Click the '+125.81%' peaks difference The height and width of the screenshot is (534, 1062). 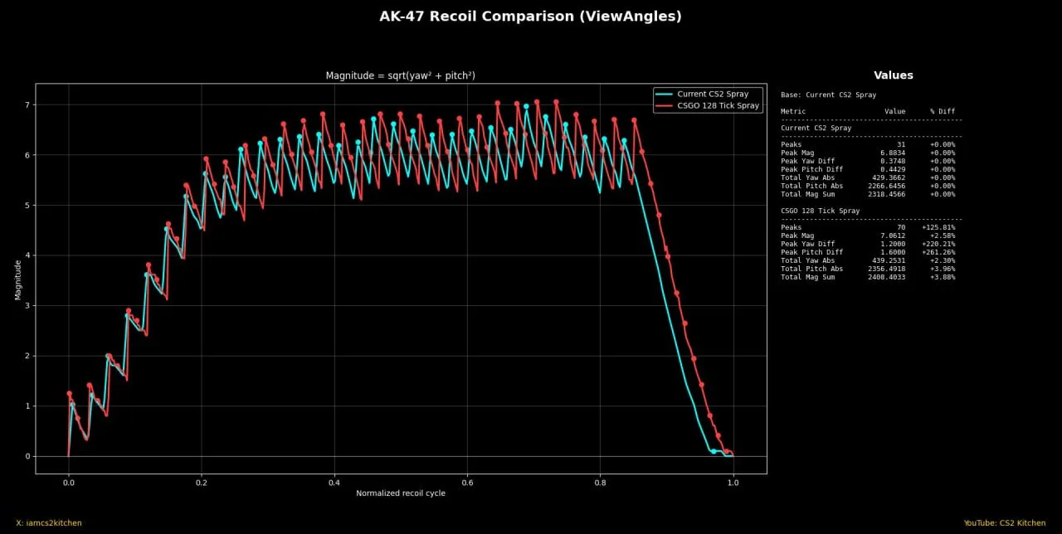pyautogui.click(x=938, y=227)
